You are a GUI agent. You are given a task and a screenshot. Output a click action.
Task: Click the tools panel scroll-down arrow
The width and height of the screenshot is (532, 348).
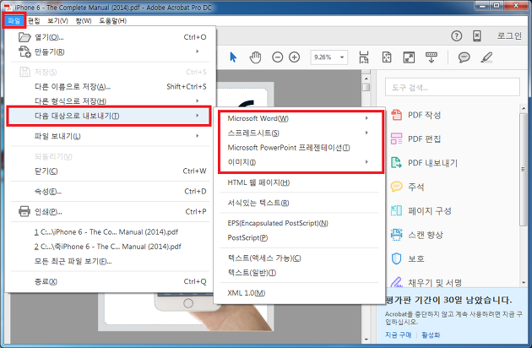click(524, 282)
